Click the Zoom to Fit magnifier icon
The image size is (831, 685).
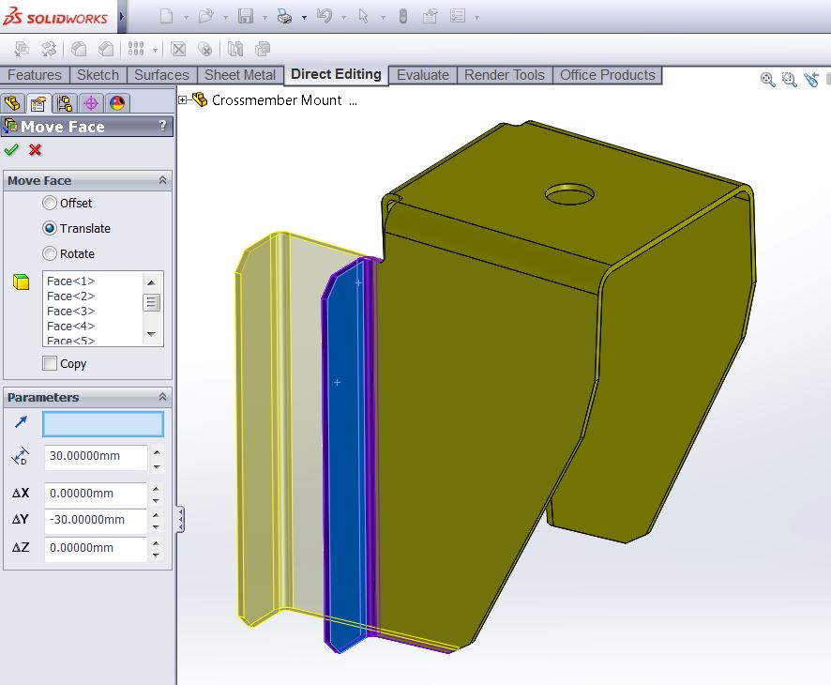click(x=768, y=81)
